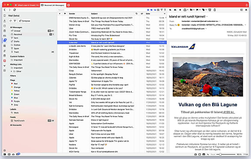Expand the email subject header arrow
This screenshot has width=251, height=159.
tap(207, 17)
